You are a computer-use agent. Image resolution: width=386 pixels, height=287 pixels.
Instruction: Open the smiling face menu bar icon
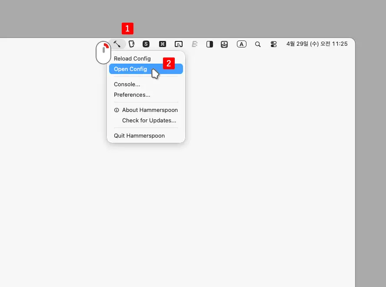tap(224, 44)
